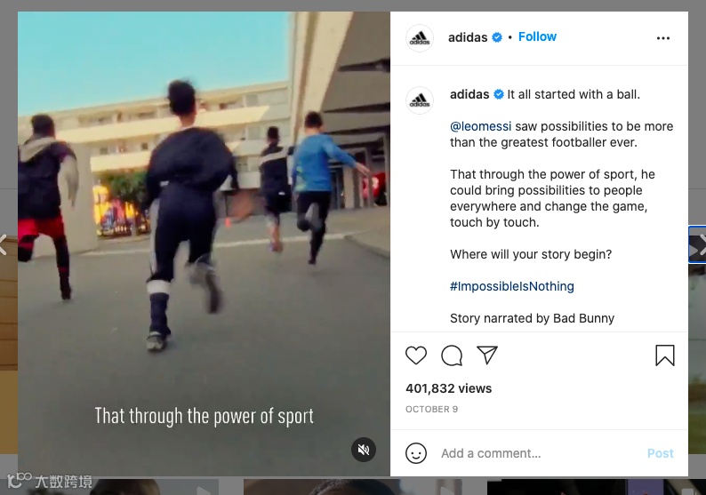Open comments with the speech bubble icon
The width and height of the screenshot is (706, 495).
coord(452,355)
